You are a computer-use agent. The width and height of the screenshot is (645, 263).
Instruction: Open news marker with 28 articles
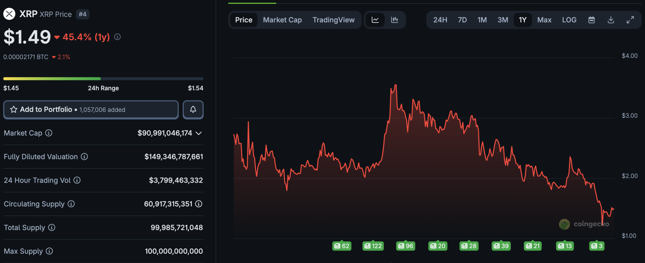(469, 246)
